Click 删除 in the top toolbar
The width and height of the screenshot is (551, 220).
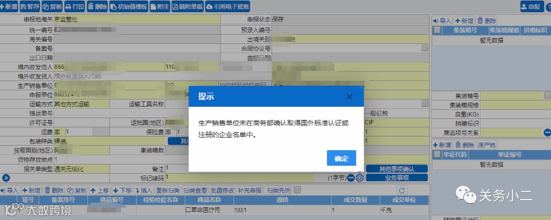(x=97, y=6)
